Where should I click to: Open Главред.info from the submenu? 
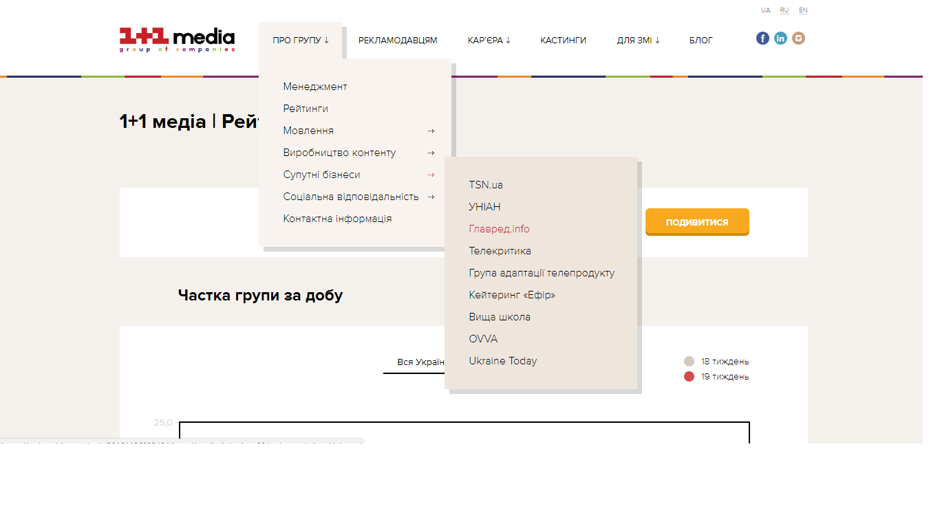(499, 229)
